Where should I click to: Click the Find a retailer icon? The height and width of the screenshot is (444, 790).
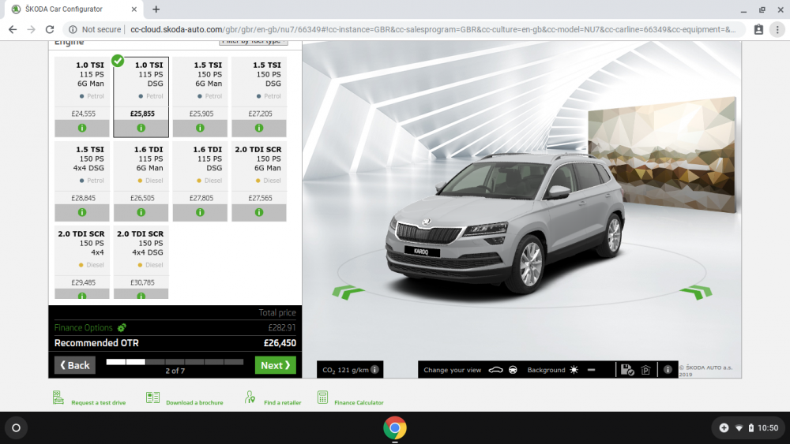point(250,397)
